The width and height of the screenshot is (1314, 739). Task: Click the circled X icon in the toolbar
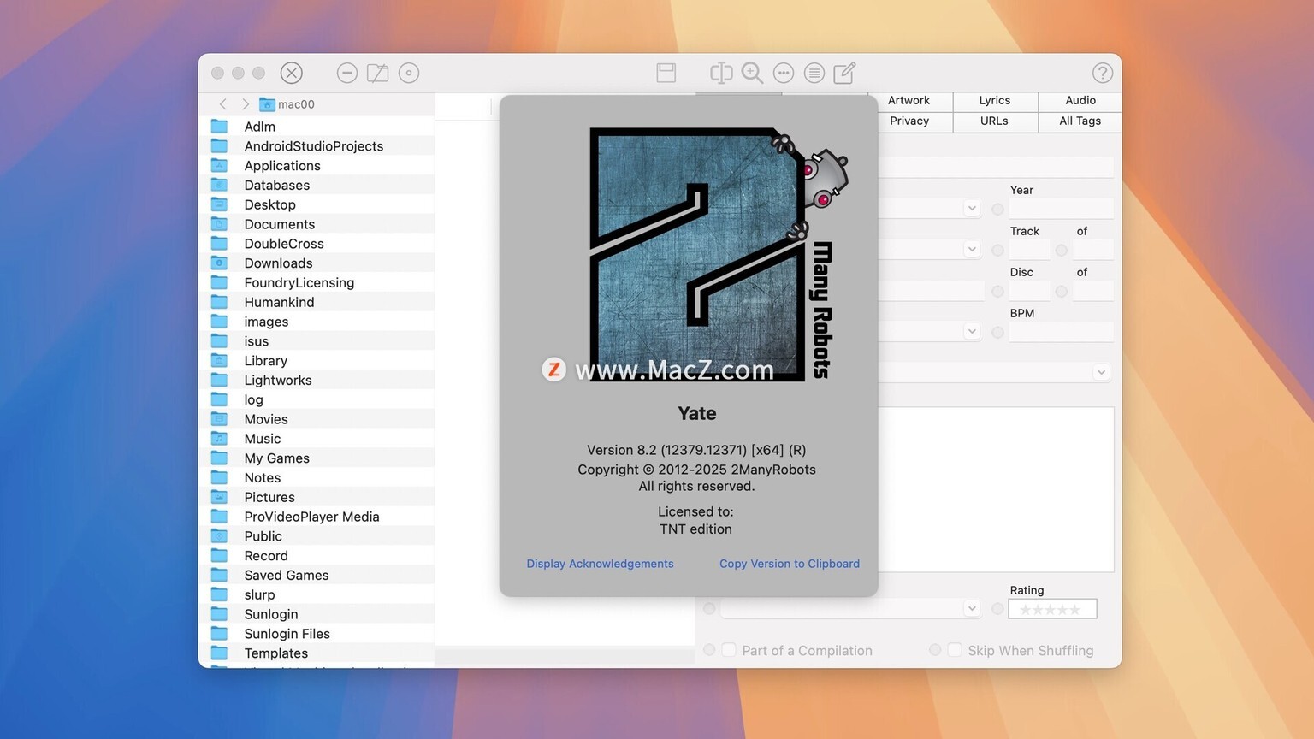click(x=292, y=73)
